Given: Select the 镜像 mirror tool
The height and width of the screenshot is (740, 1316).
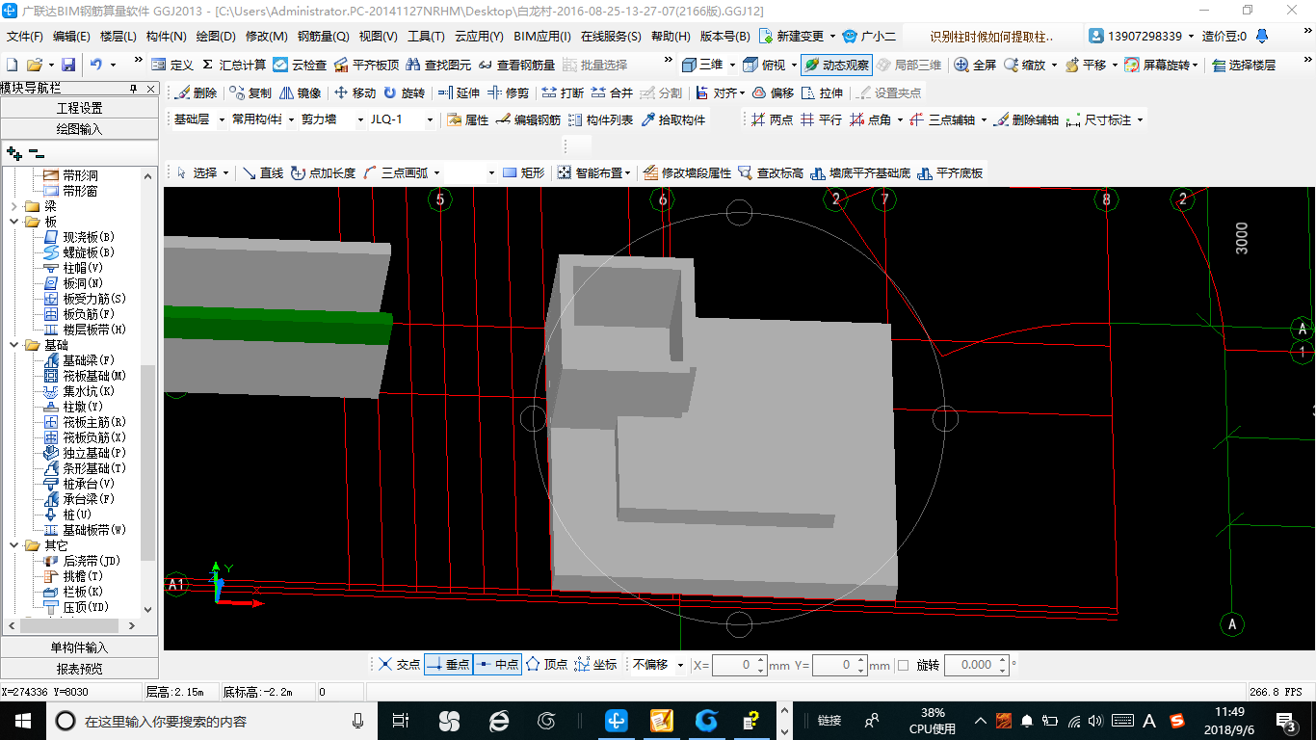Looking at the screenshot, I should pyautogui.click(x=300, y=93).
